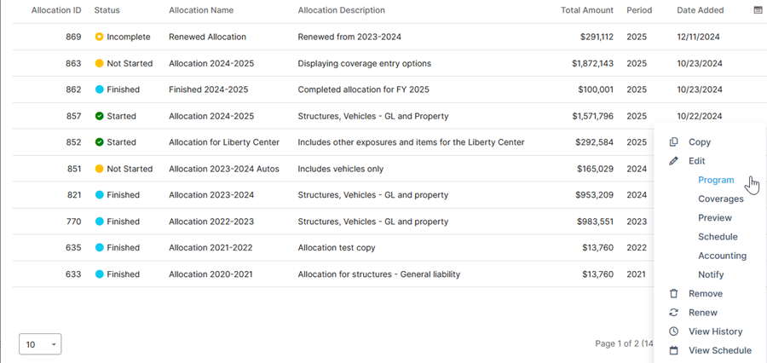Click the Notify menu option
The height and width of the screenshot is (363, 767).
711,274
